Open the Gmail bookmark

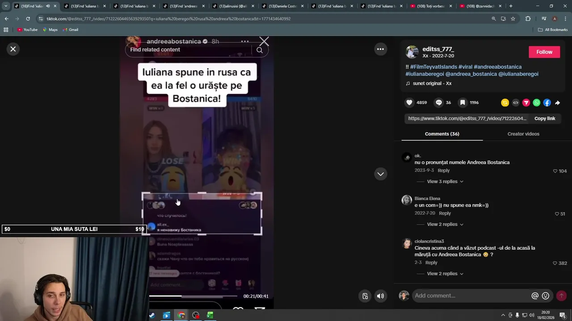tap(71, 30)
